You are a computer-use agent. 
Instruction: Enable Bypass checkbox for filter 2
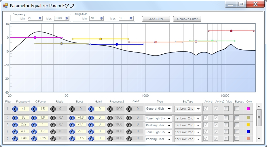point(236,118)
